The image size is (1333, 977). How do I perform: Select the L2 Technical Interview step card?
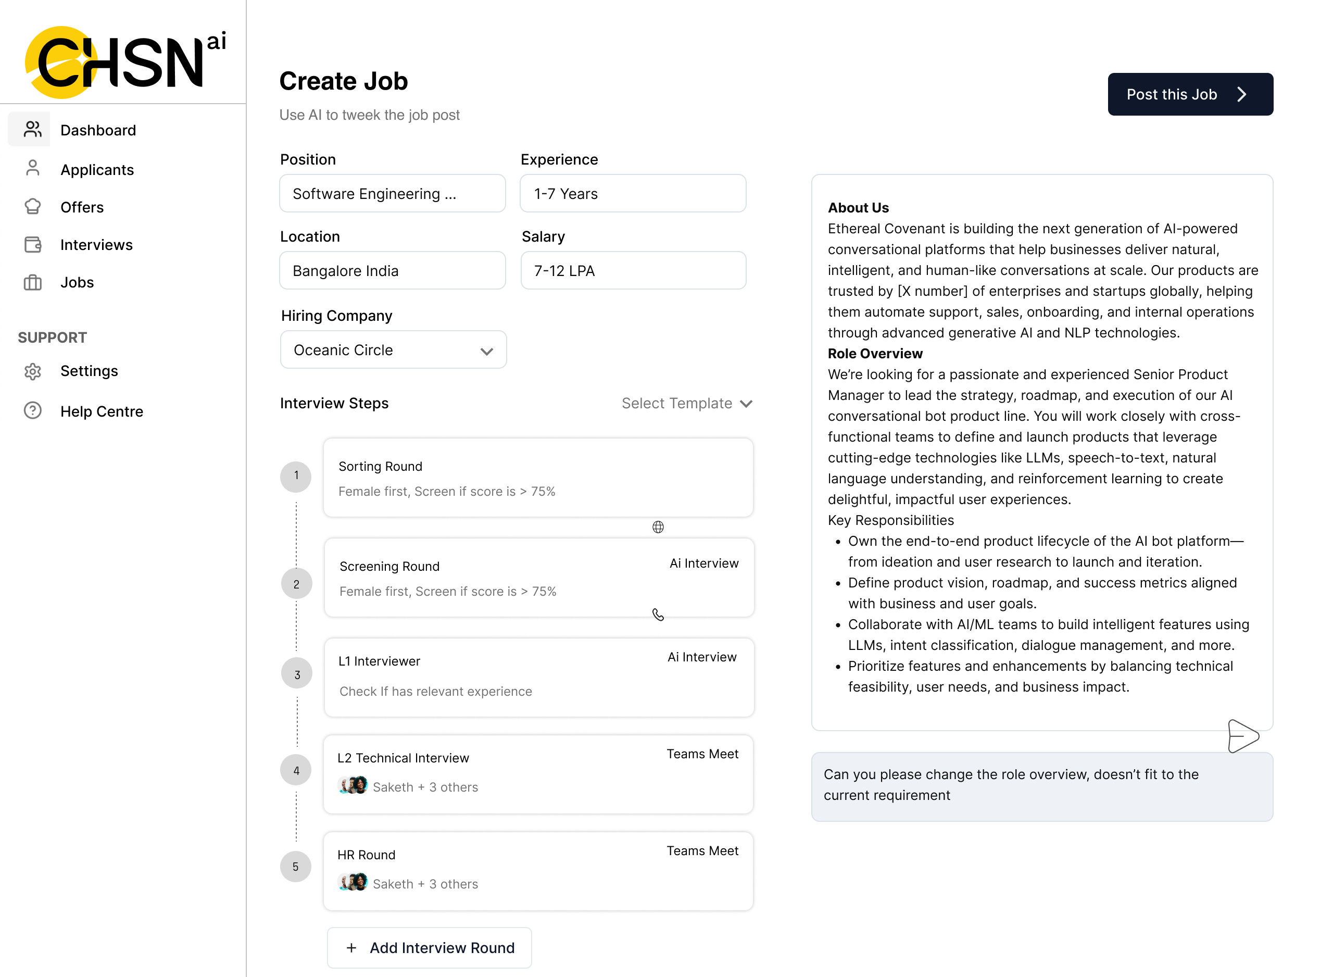(538, 773)
